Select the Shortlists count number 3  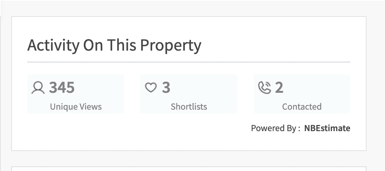coord(166,87)
